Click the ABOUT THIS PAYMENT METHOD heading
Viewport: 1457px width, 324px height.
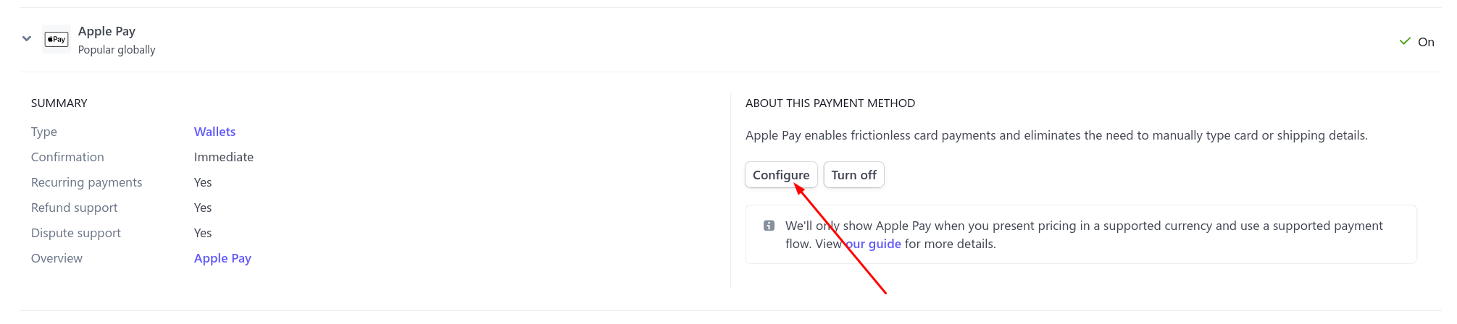830,103
